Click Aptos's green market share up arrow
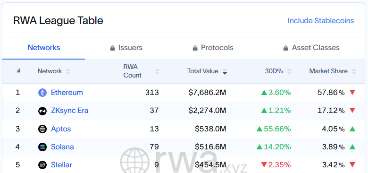 point(352,129)
